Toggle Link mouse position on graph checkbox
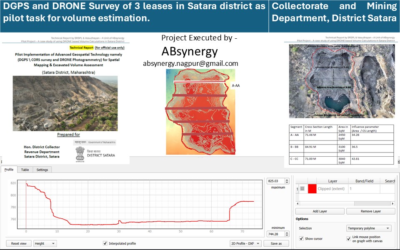400x250 pixels. (x=348, y=239)
